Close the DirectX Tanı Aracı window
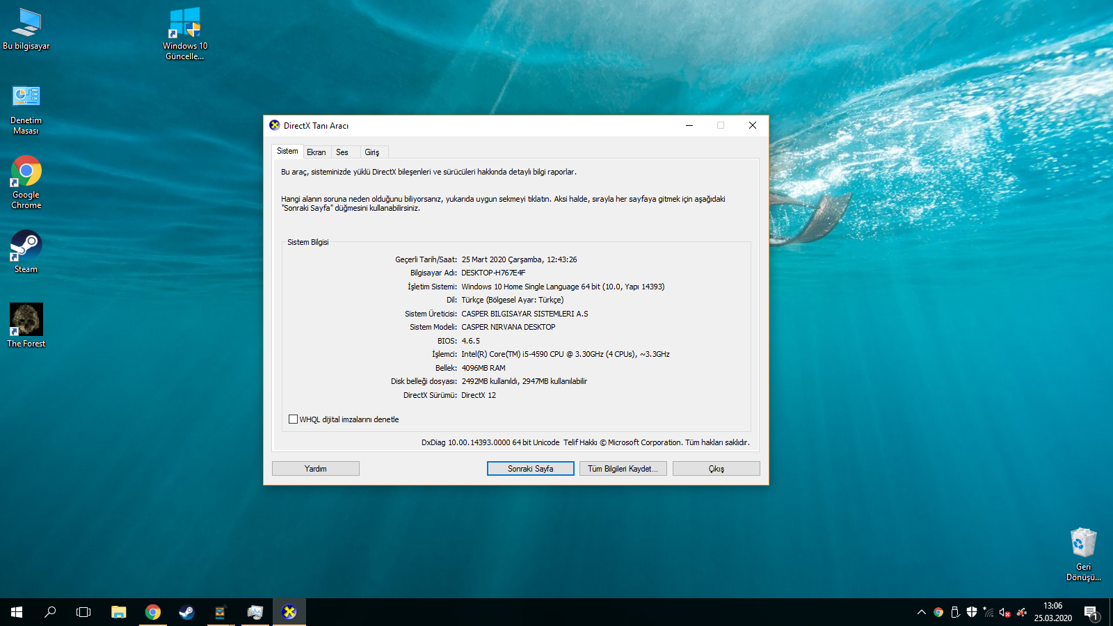The image size is (1113, 626). pos(753,125)
